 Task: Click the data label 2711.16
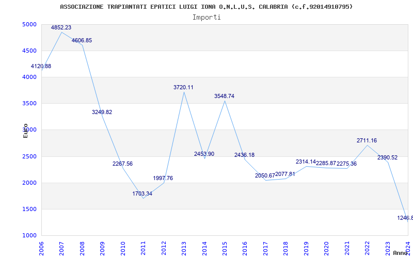pyautogui.click(x=367, y=140)
